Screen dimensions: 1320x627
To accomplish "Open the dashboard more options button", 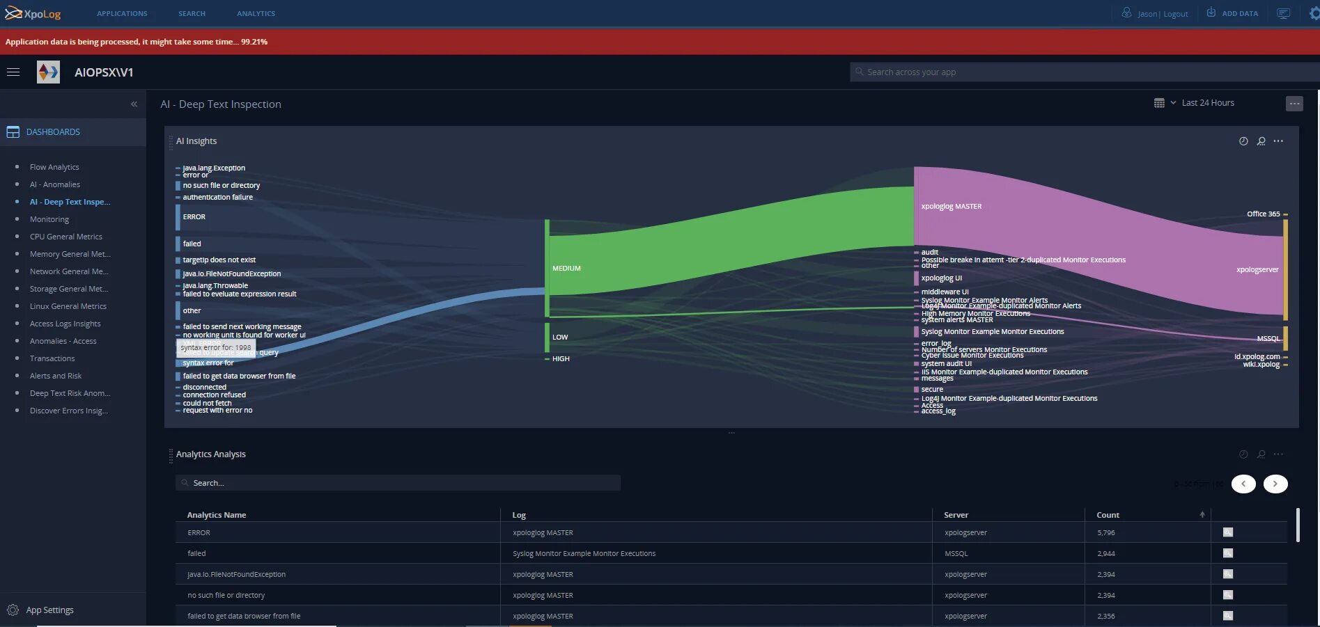I will click(1294, 104).
